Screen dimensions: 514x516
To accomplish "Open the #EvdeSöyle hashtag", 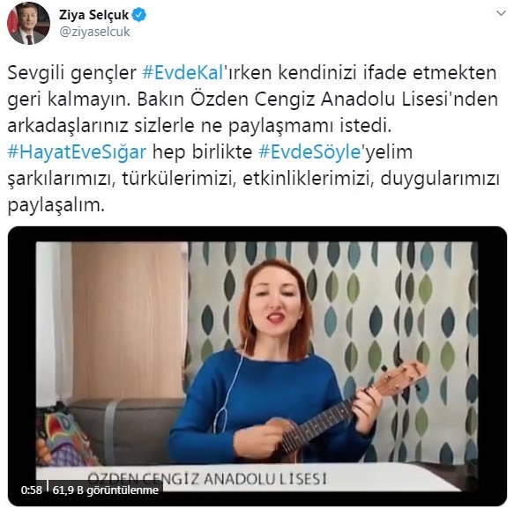I will (309, 152).
